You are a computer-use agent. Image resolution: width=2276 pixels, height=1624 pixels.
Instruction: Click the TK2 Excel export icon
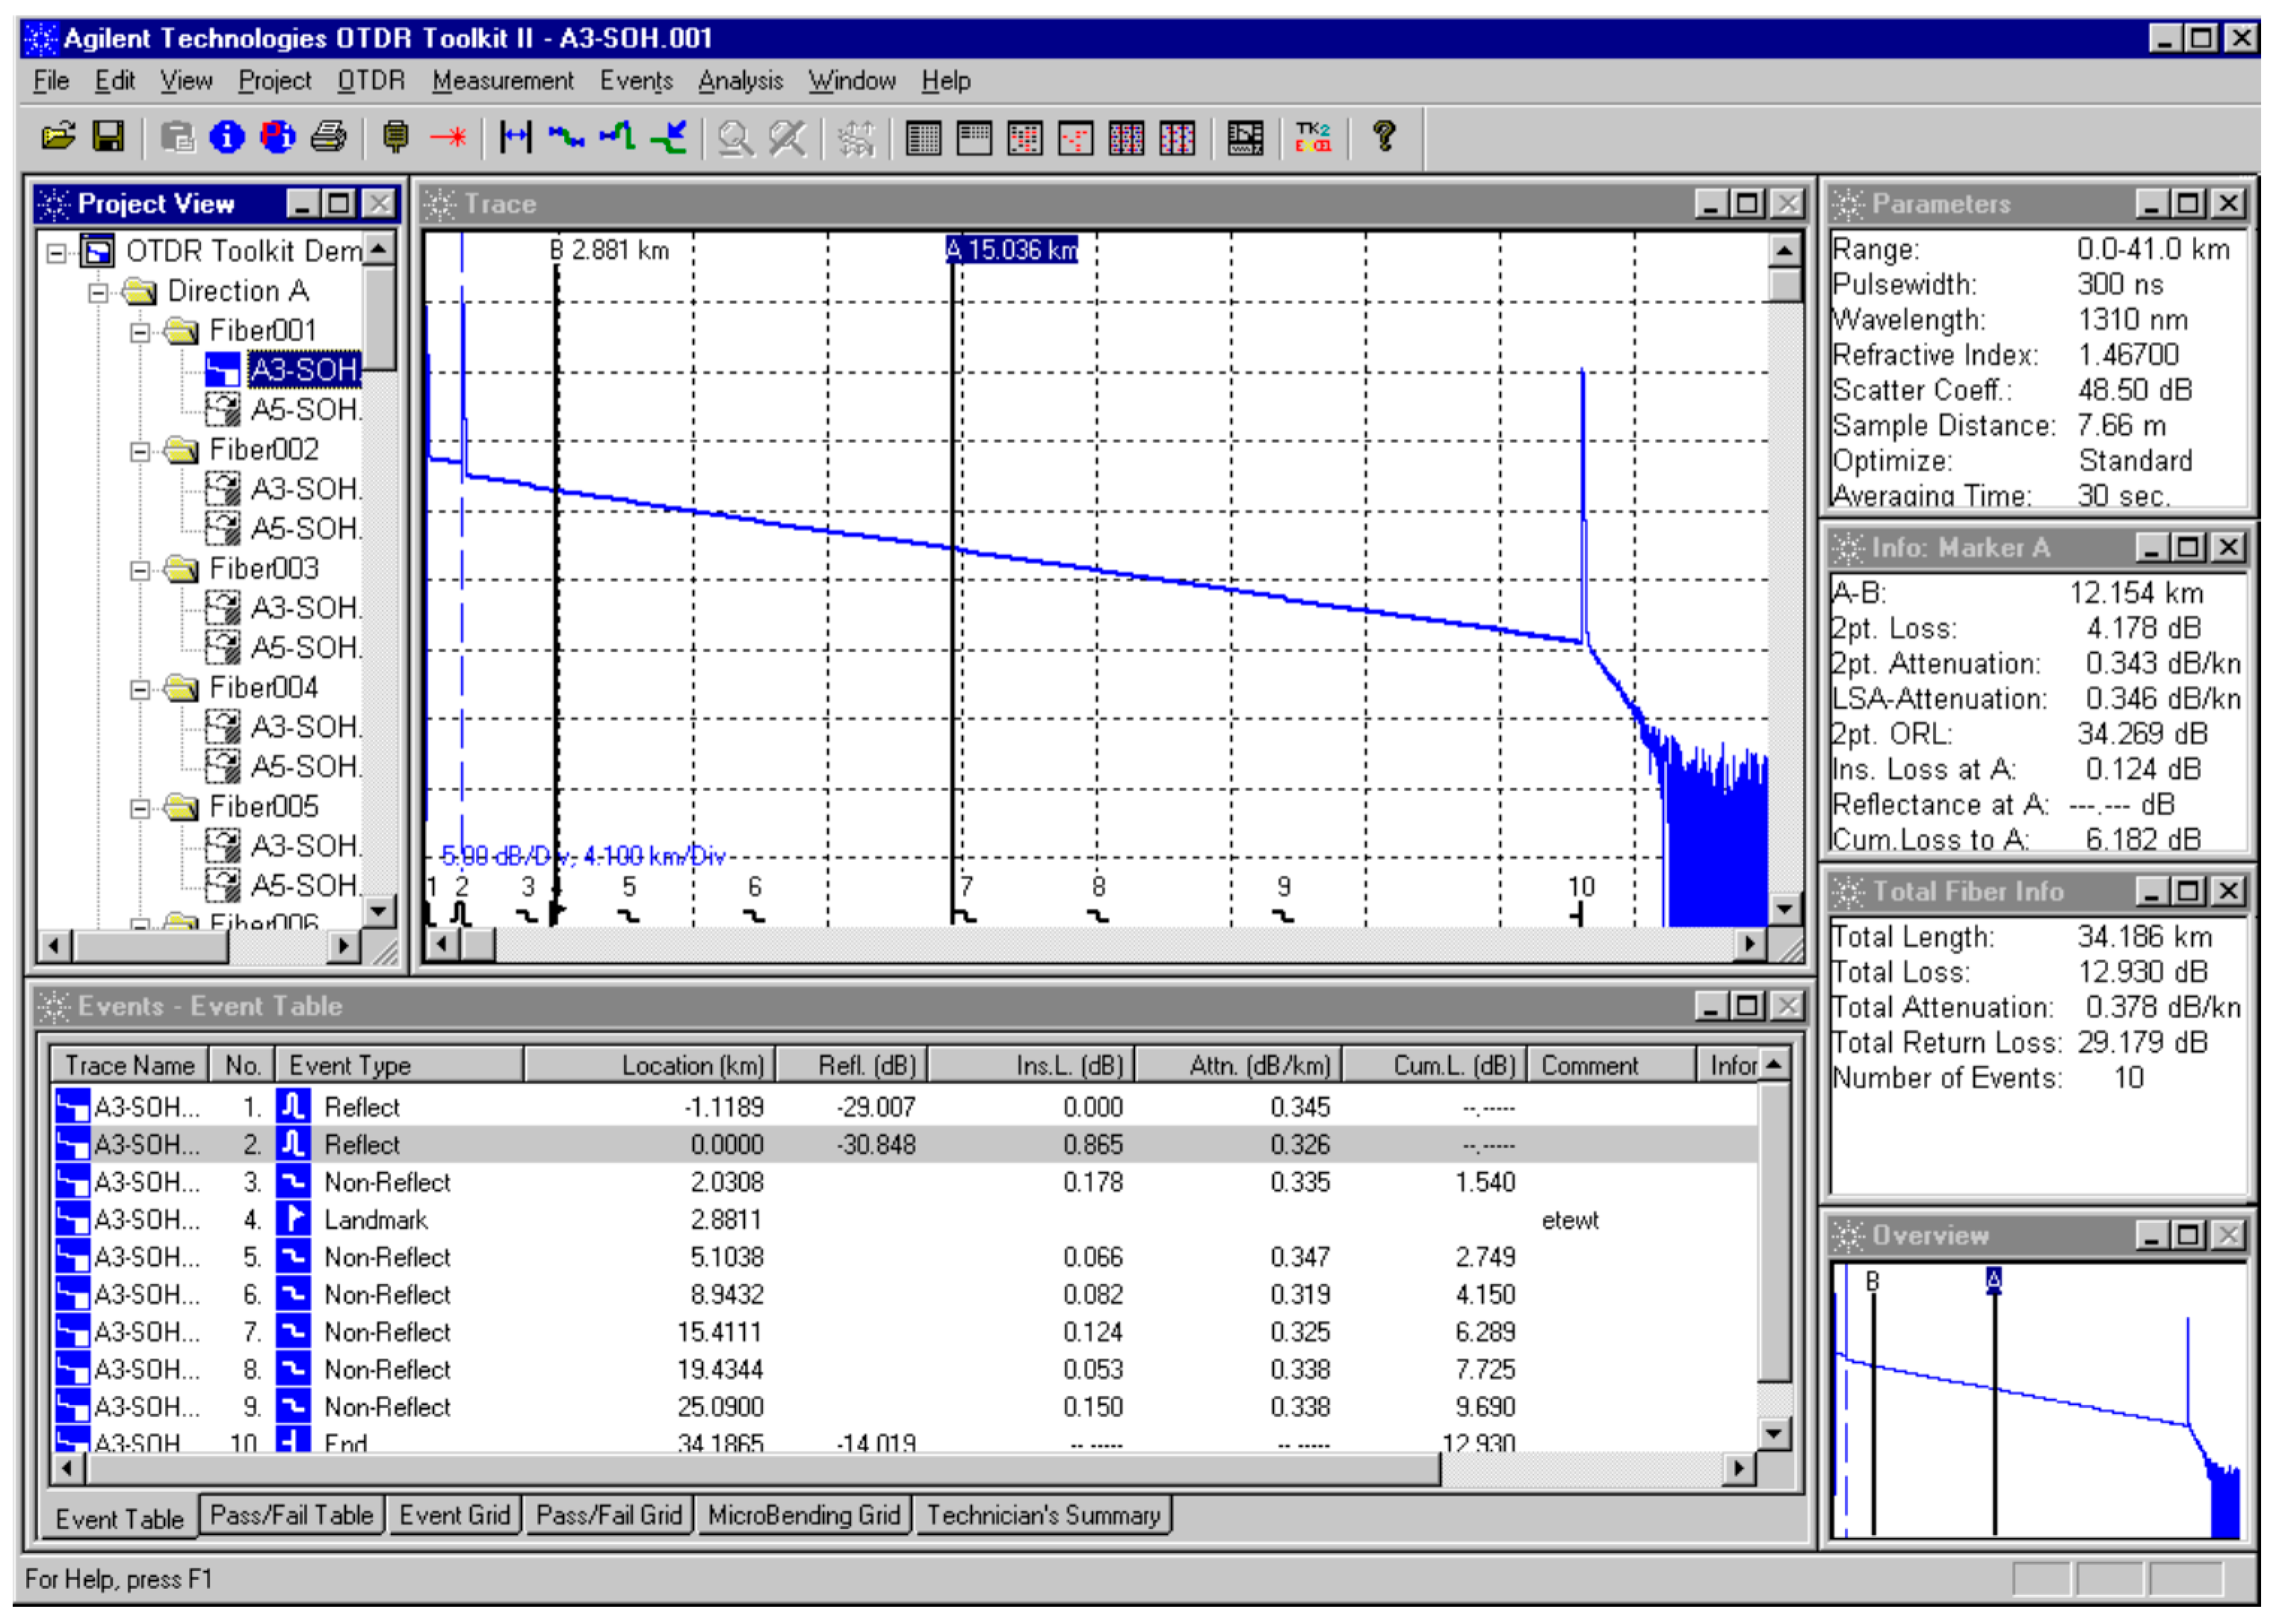point(1313,137)
